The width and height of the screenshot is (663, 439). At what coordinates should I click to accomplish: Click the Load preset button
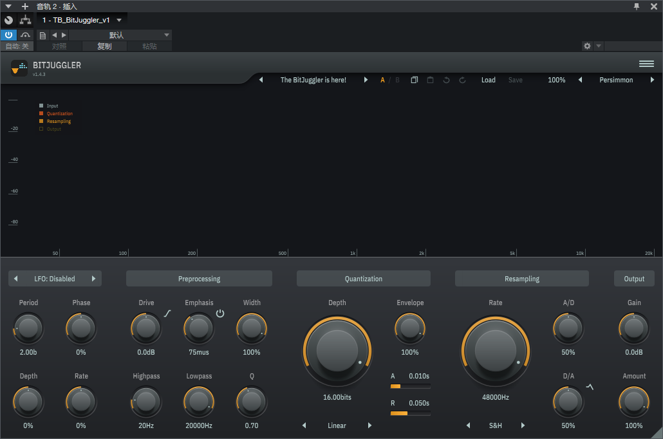pos(489,80)
